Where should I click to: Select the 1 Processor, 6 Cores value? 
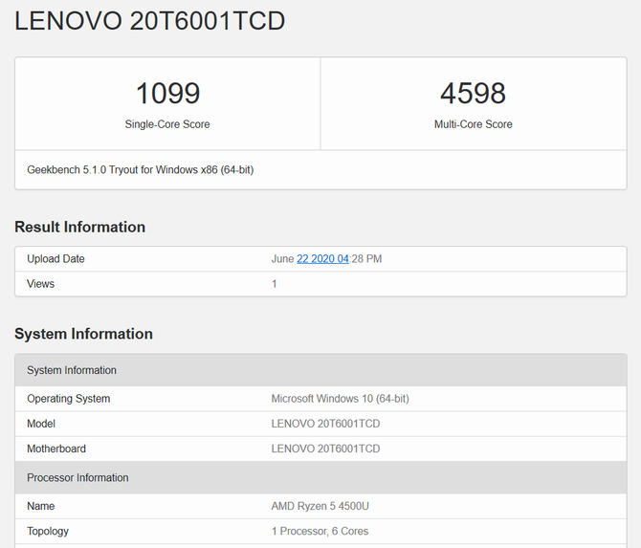(320, 531)
